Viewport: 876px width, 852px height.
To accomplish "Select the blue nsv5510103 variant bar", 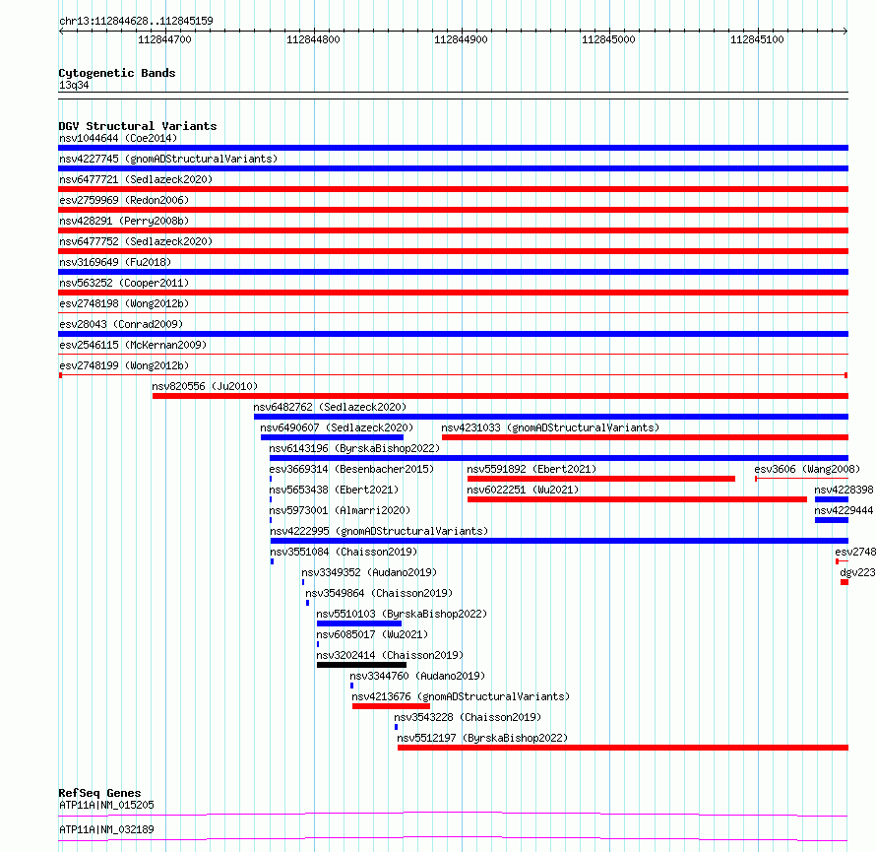I will [x=359, y=623].
